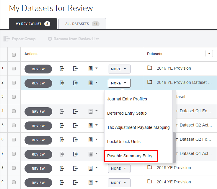Toggle the select-all header checkbox
The image size is (217, 189).
click(x=14, y=55)
